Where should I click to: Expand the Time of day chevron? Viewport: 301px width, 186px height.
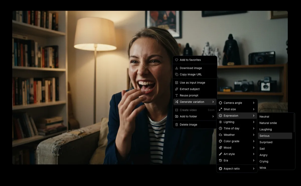pyautogui.click(x=254, y=128)
